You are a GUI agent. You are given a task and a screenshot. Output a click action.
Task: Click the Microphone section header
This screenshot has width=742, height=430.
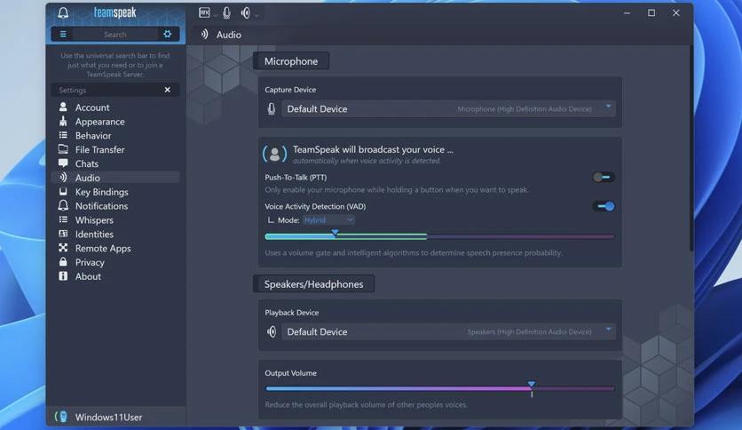click(291, 61)
